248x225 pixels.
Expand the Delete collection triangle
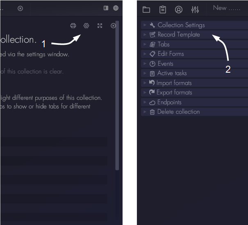coord(145,112)
